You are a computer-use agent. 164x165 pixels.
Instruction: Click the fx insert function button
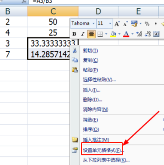tap(24, 2)
